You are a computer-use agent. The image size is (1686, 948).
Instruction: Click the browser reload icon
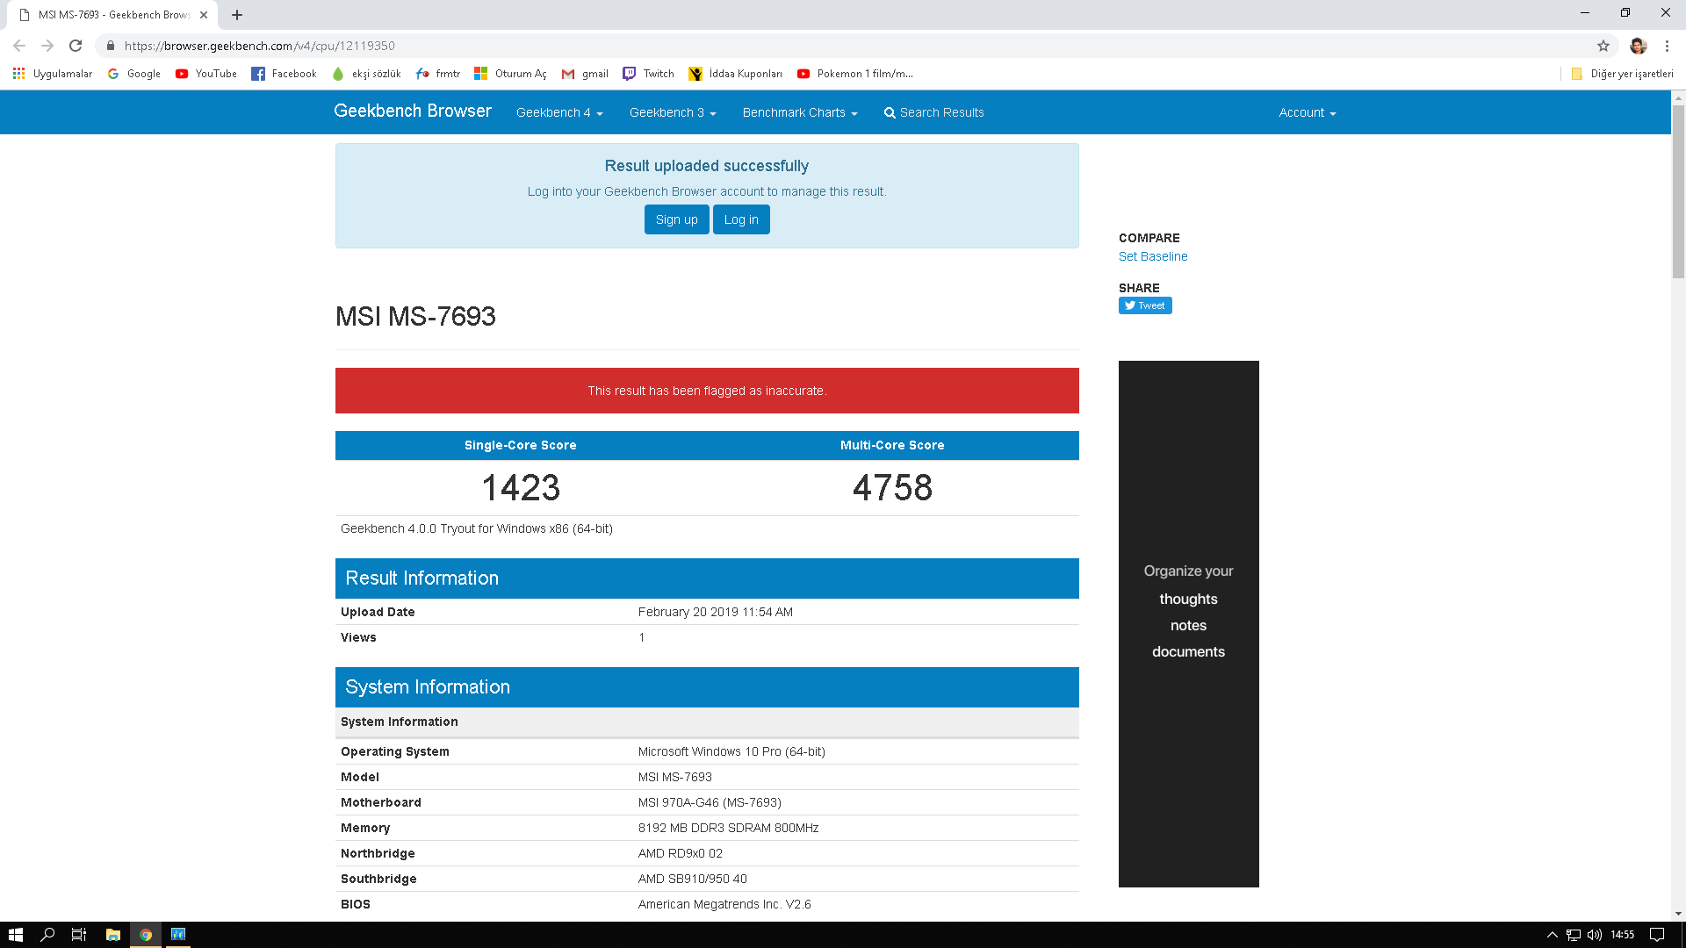coord(76,46)
